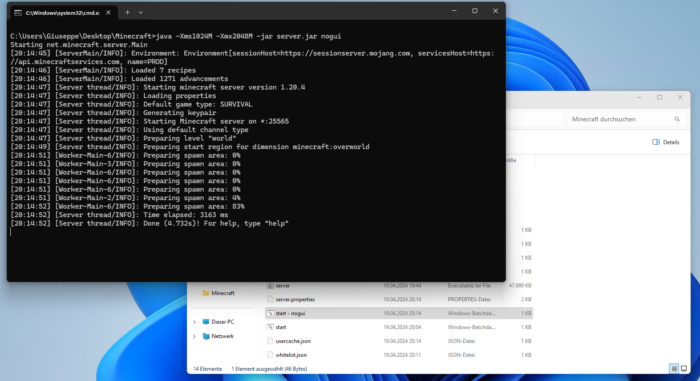The image size is (700, 381).
Task: Toggle the Details pane button
Action: coord(666,142)
